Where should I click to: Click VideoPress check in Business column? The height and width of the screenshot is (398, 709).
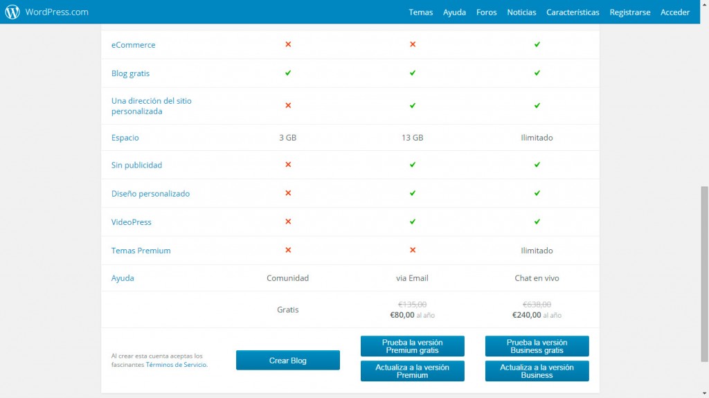point(537,221)
